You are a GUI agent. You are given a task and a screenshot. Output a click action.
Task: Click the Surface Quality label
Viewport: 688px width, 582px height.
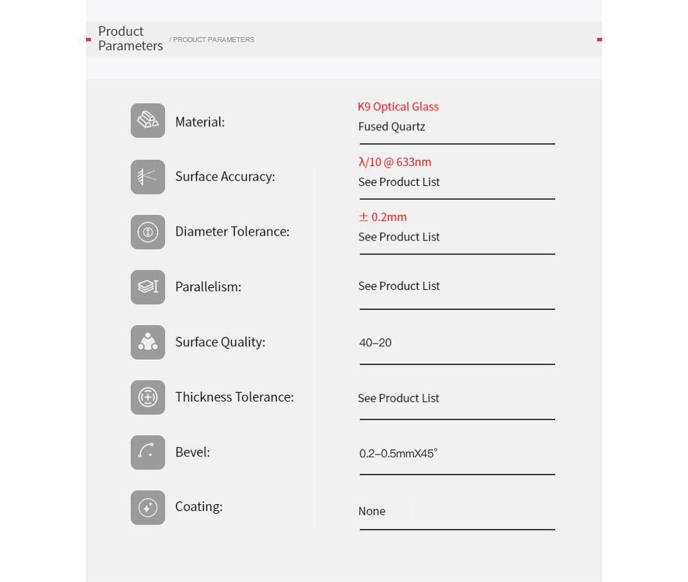(220, 342)
